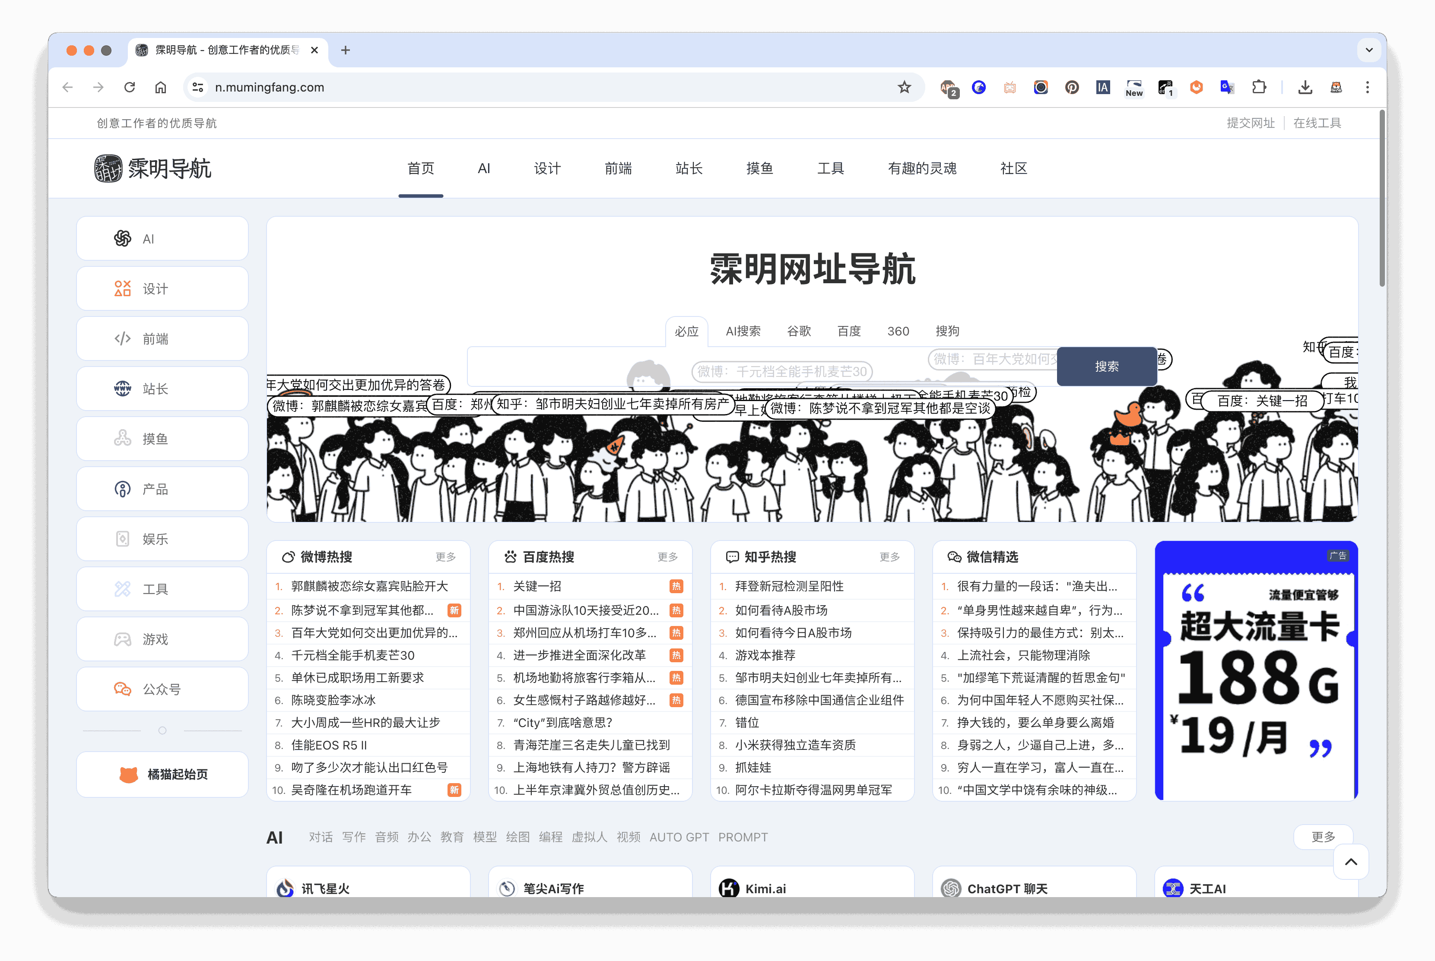
Task: Select the 首页 navigation item
Action: tap(421, 168)
